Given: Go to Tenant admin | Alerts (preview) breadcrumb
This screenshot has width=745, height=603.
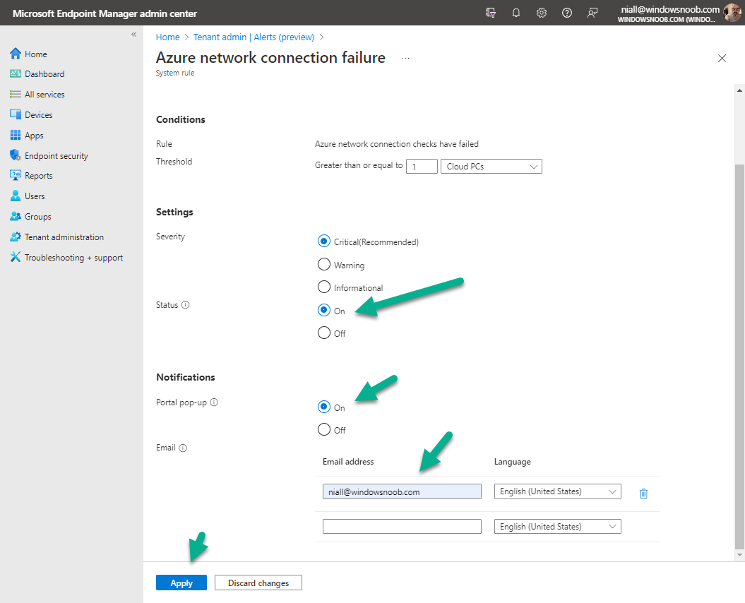Looking at the screenshot, I should coord(254,37).
